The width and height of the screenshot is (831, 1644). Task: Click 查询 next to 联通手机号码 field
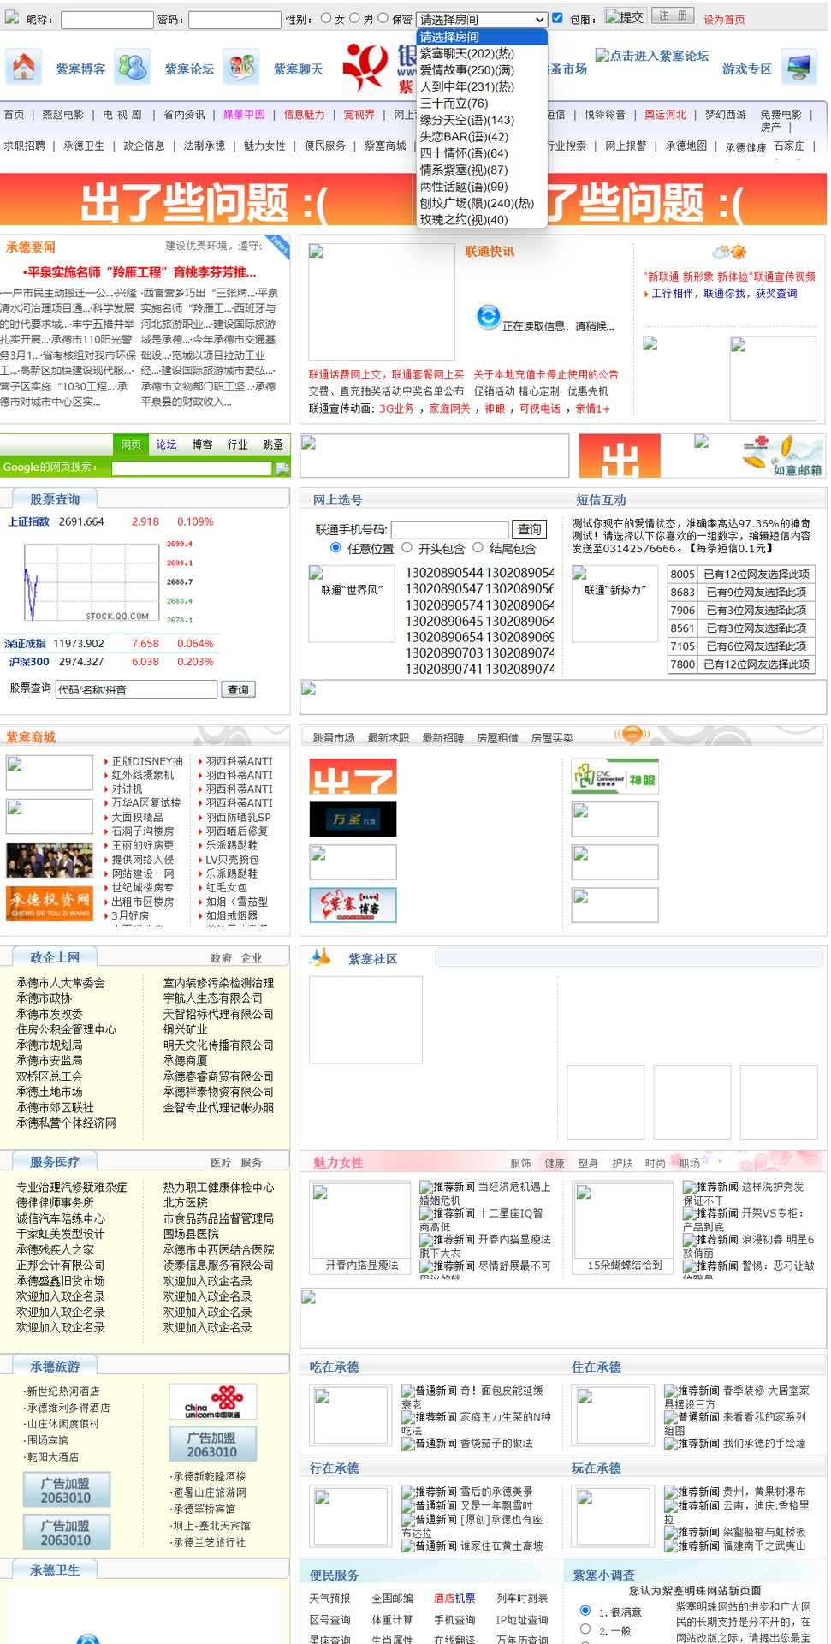tap(530, 529)
